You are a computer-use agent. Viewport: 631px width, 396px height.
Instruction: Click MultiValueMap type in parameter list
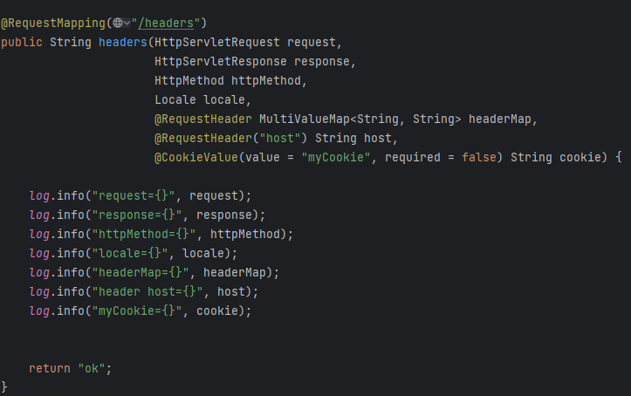pyautogui.click(x=305, y=119)
